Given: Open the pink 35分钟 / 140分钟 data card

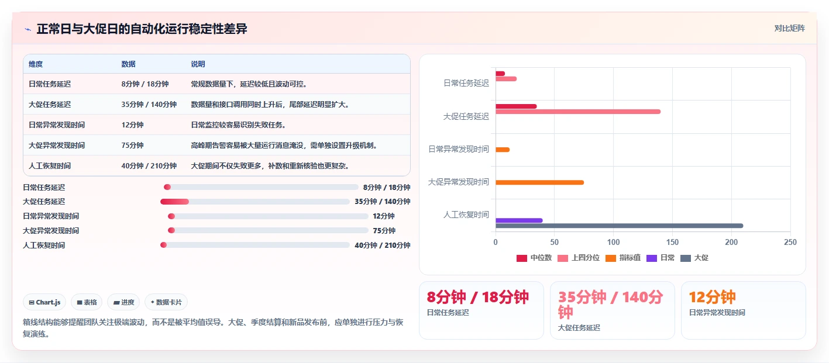Looking at the screenshot, I should [x=613, y=310].
